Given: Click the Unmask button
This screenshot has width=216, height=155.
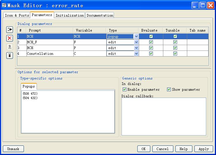Looking at the screenshot, I should point(13,149).
